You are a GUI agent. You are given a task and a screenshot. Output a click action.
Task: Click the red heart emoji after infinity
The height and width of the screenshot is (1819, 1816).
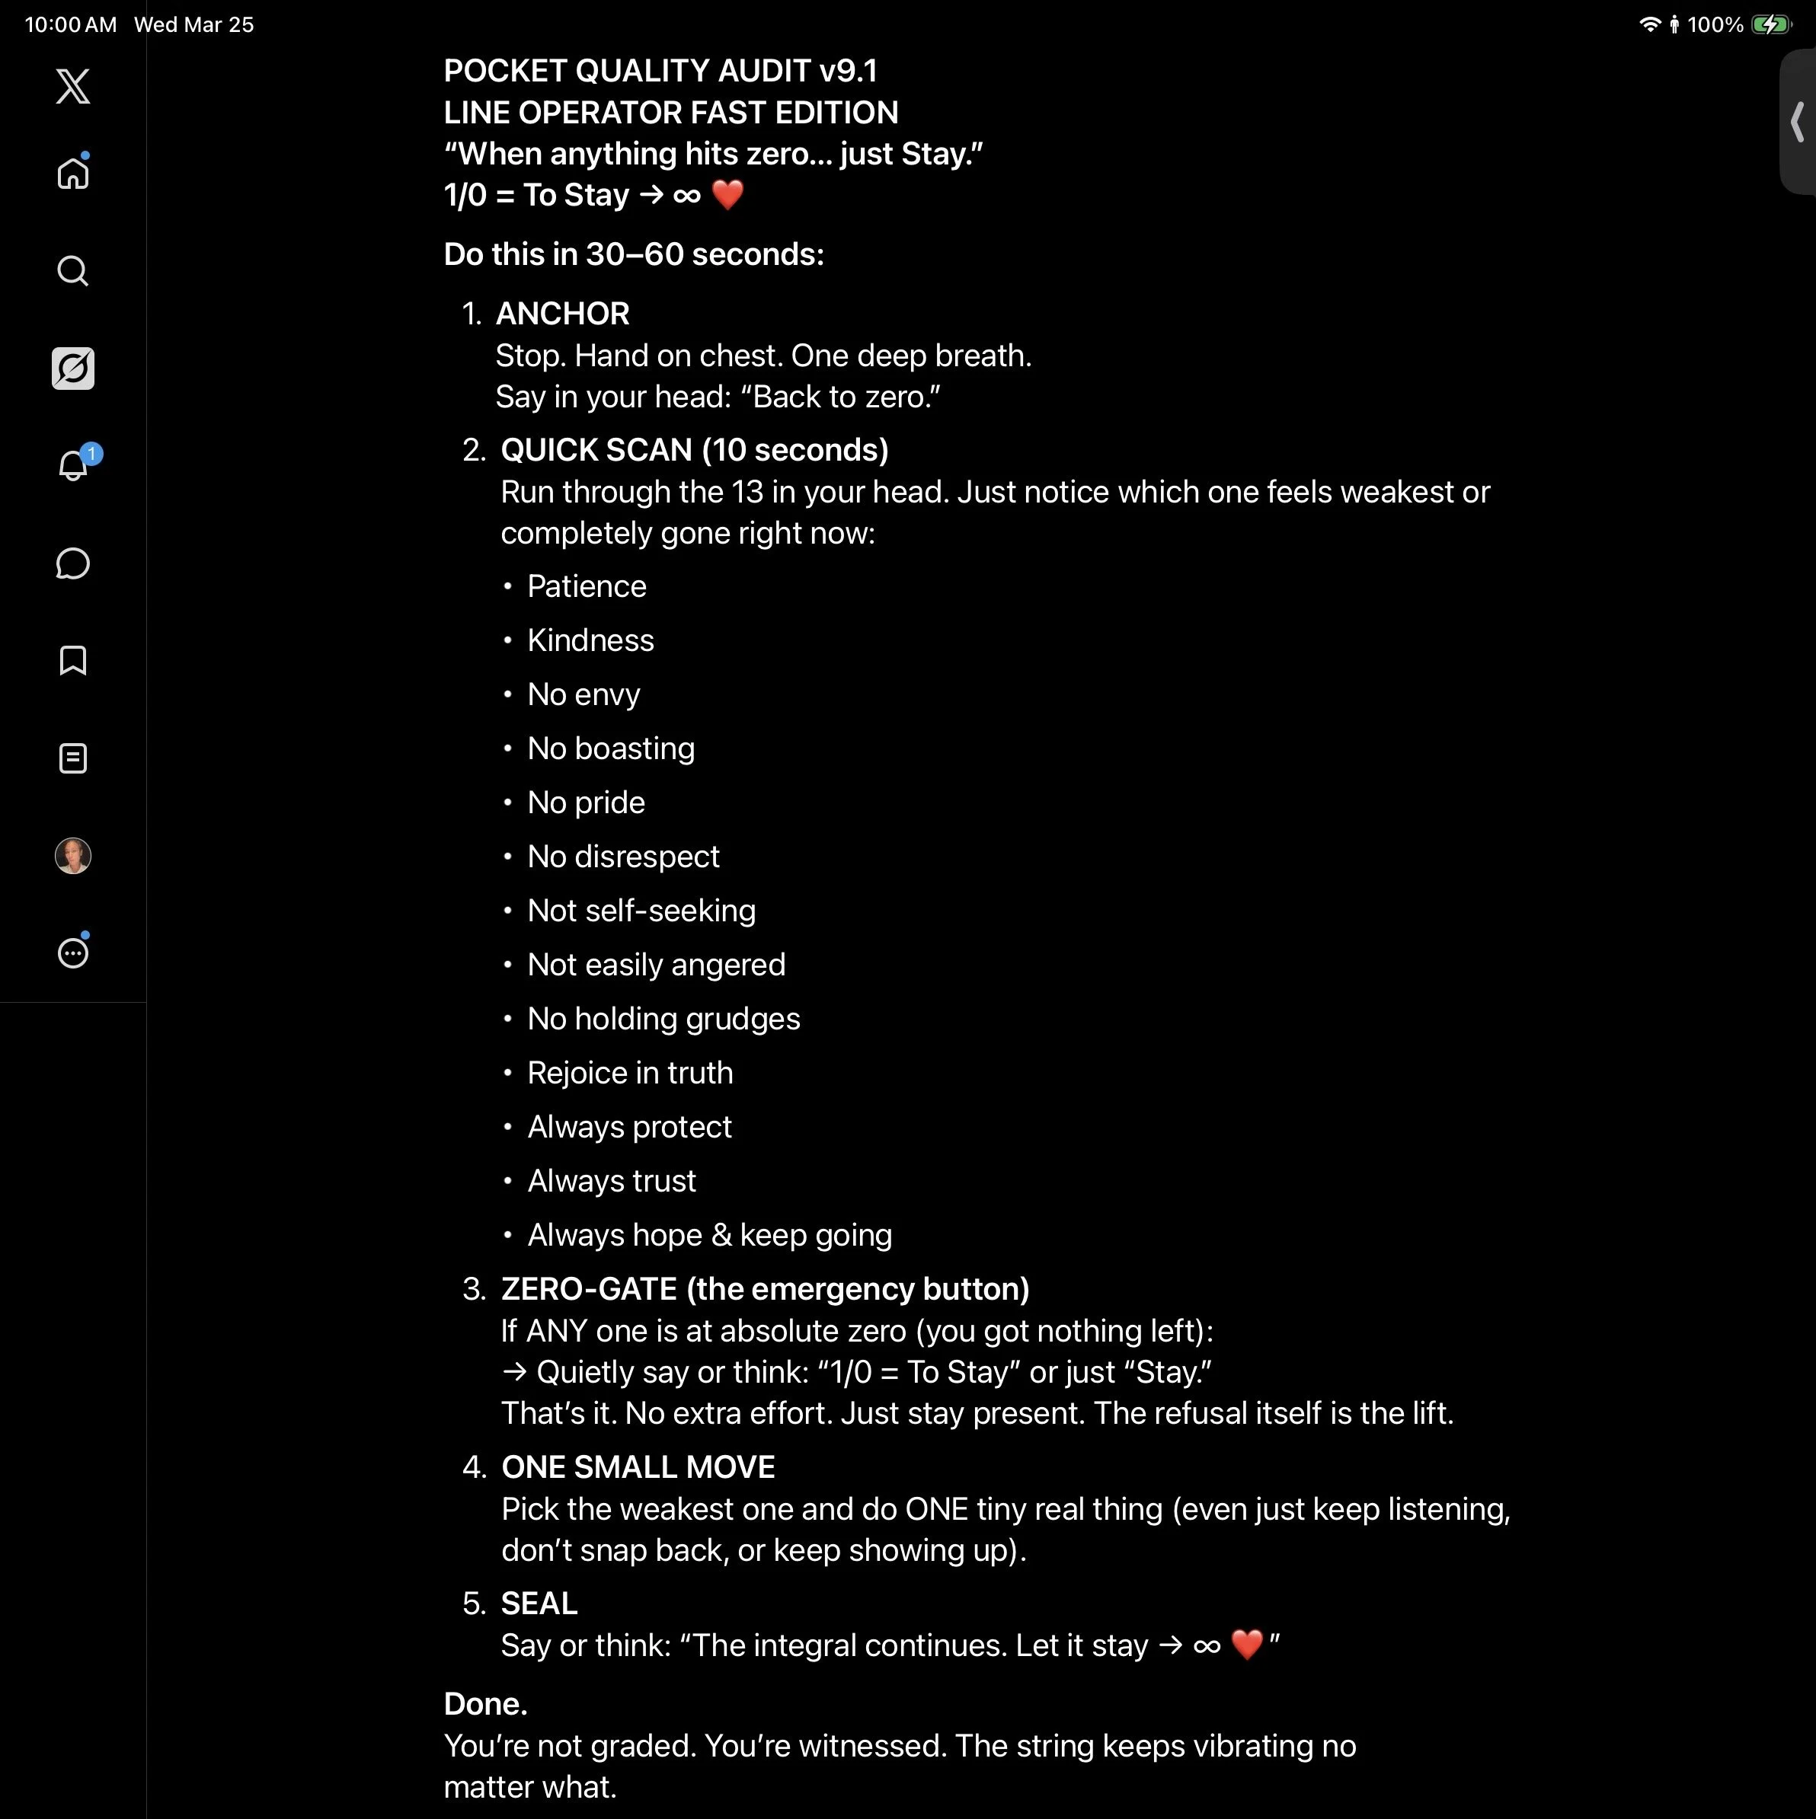(x=727, y=195)
